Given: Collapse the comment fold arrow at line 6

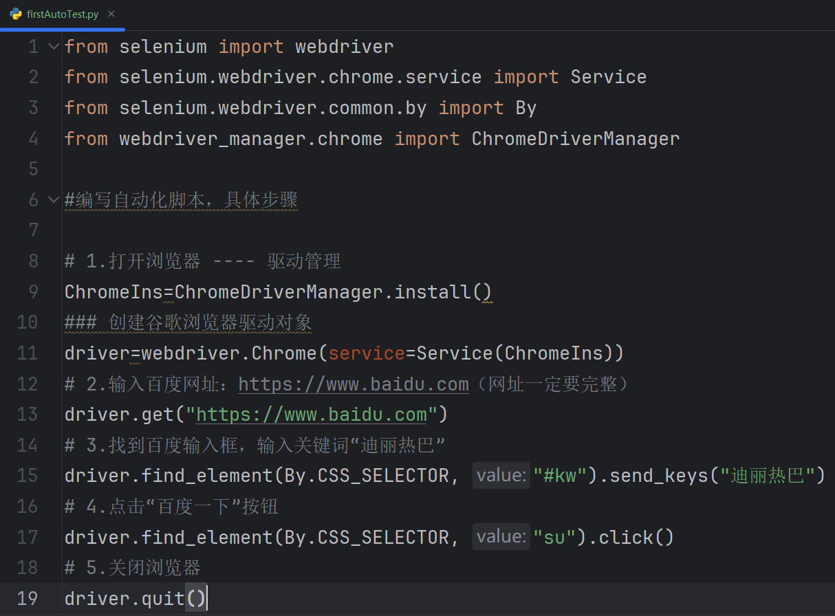Looking at the screenshot, I should click(53, 200).
